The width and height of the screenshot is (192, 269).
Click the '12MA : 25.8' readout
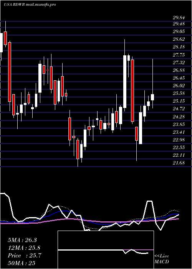(24, 248)
